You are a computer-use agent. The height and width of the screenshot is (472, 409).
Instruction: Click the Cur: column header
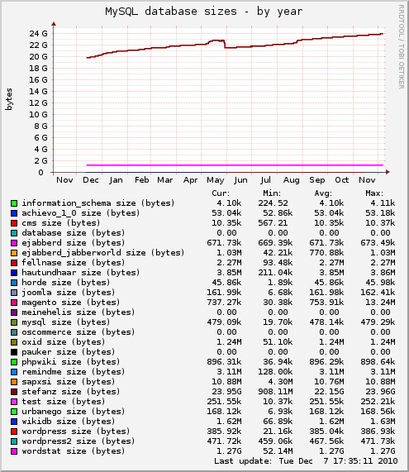coord(221,193)
